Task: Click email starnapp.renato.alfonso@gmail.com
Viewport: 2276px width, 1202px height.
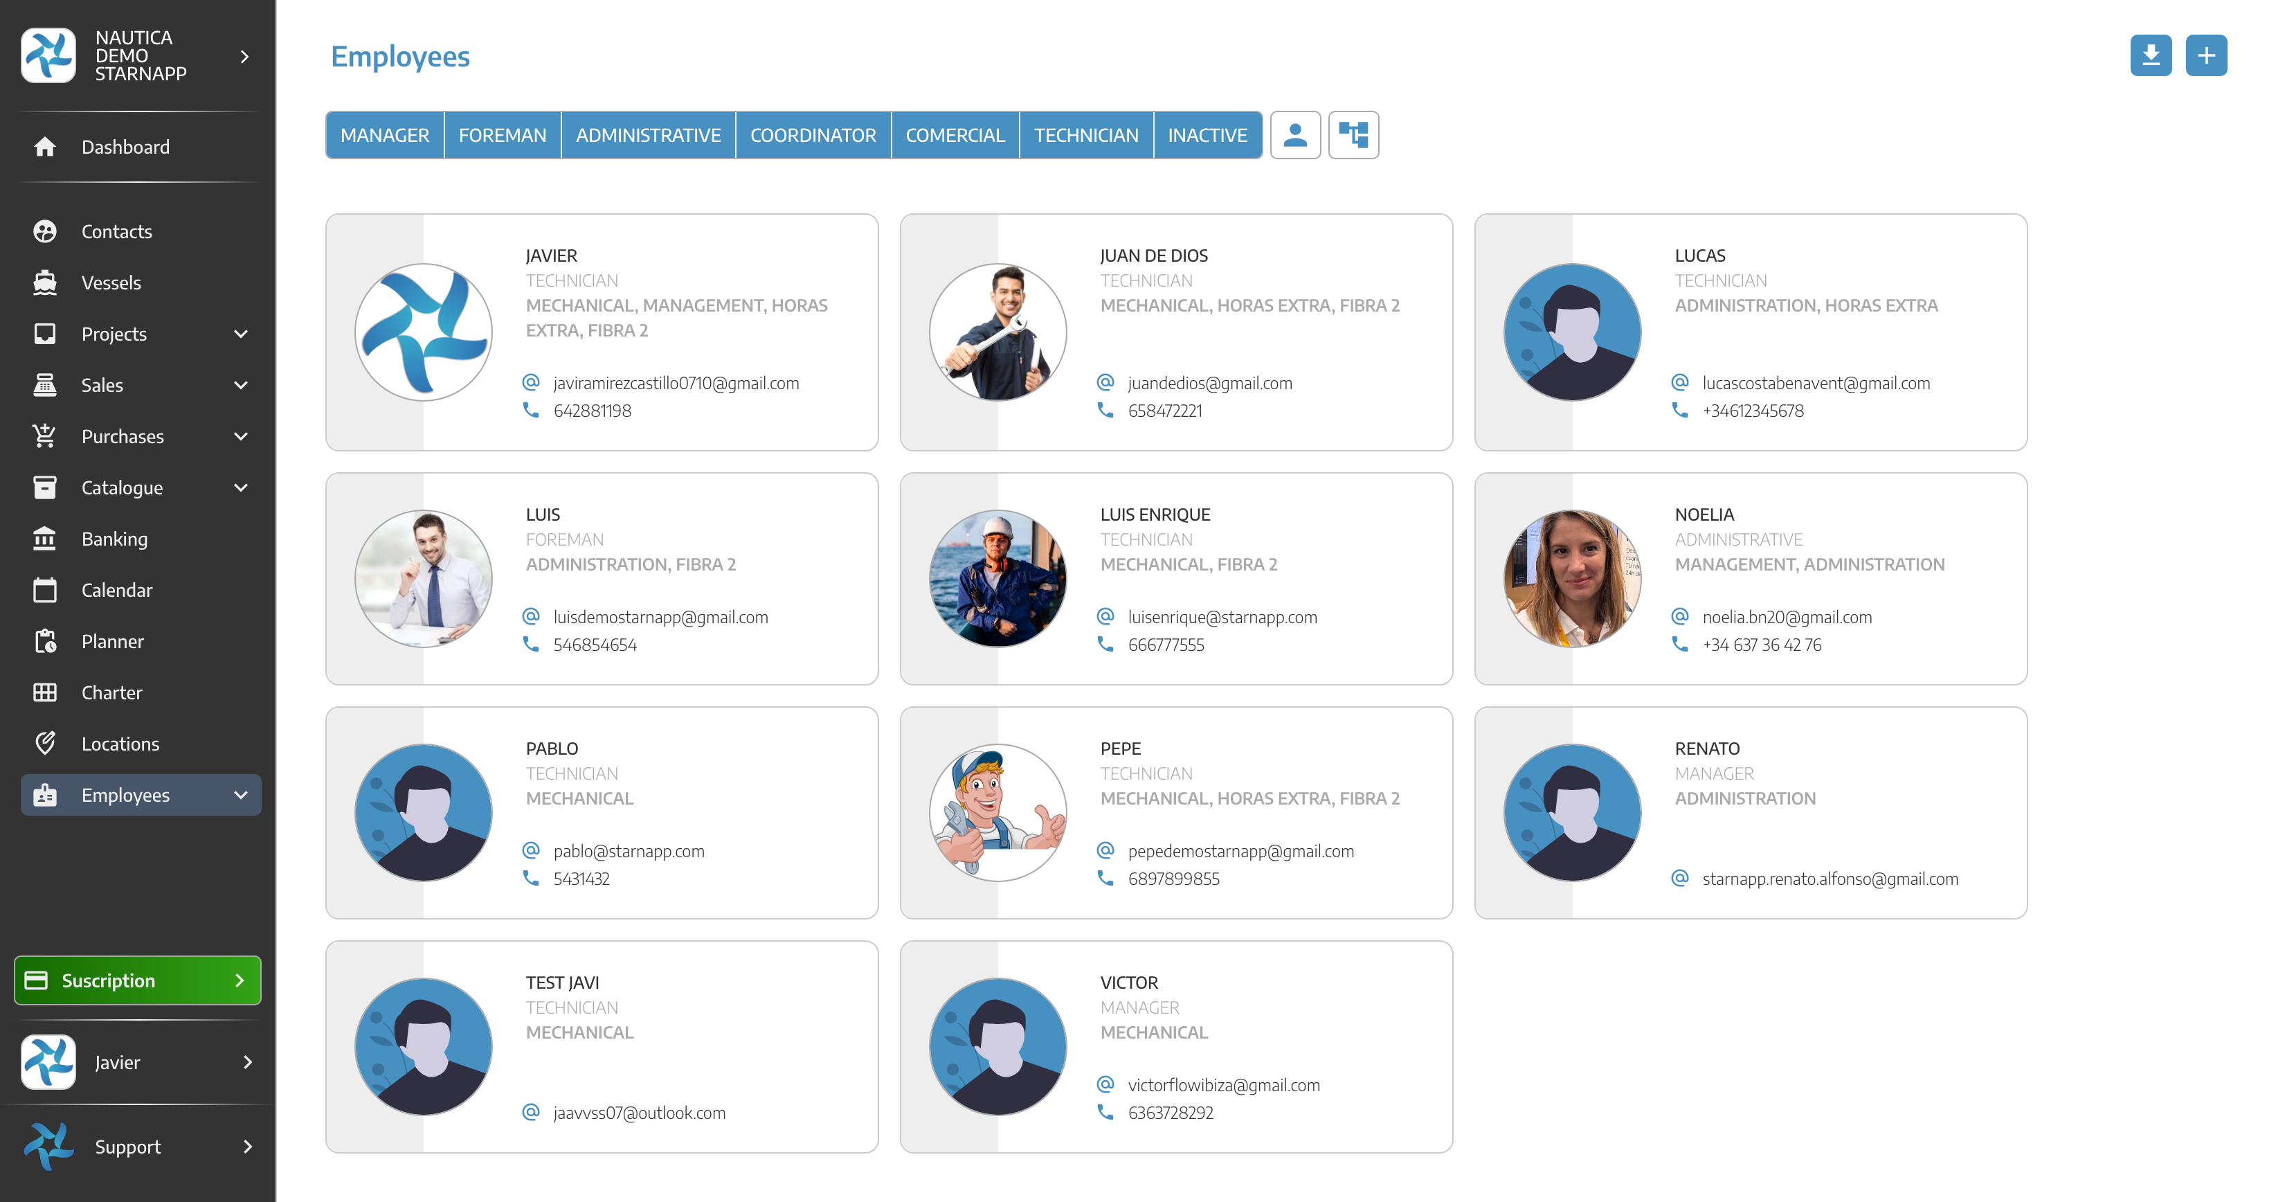Action: 1831,879
